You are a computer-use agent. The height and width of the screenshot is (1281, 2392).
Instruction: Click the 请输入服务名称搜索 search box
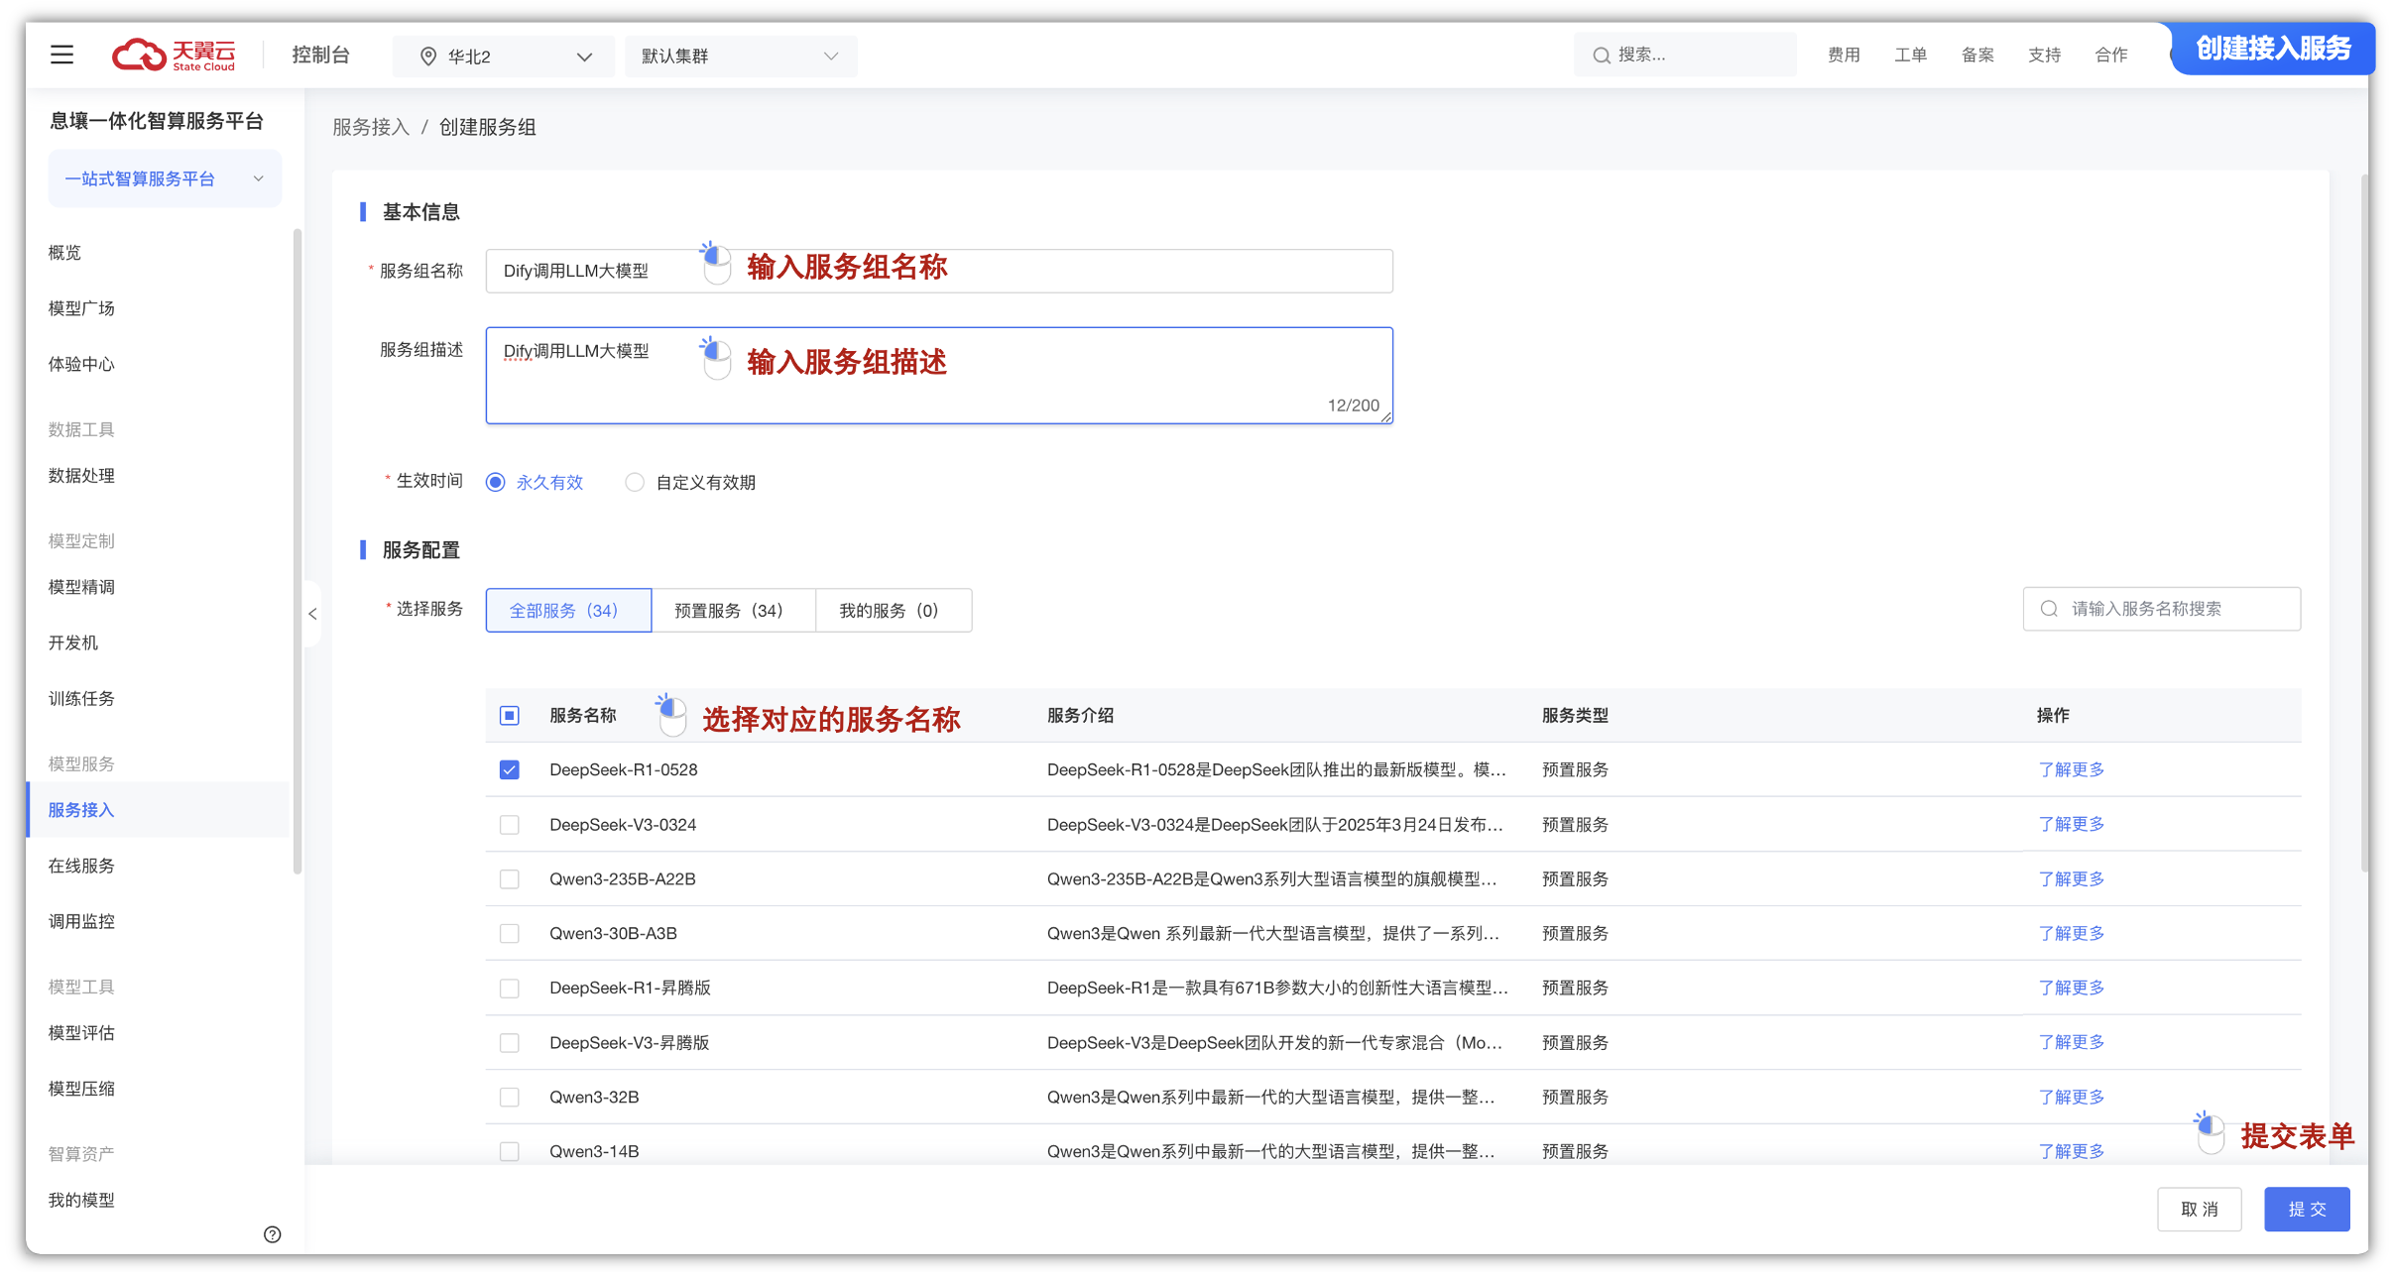point(2162,609)
